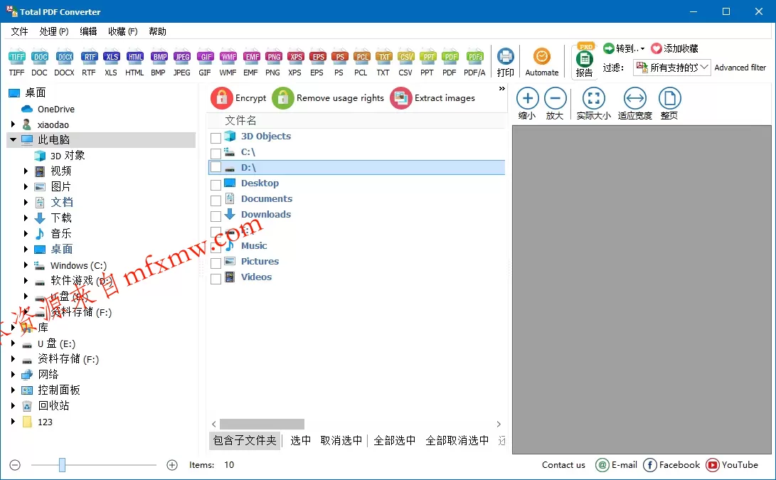Viewport: 776px width, 480px height.
Task: Expand the Windows (C:) drive node
Action: [26, 265]
